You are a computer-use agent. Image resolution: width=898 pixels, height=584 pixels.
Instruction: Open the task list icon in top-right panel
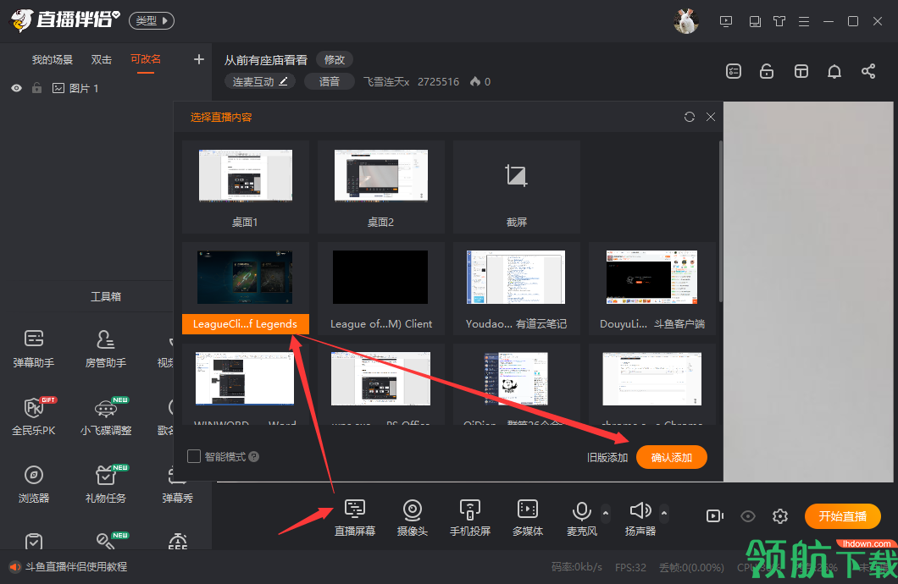tap(734, 71)
